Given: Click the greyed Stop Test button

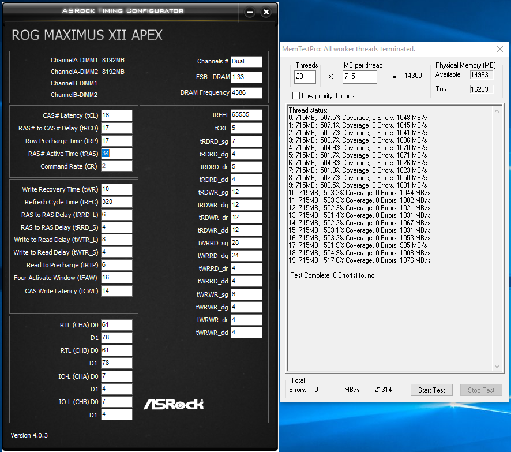Looking at the screenshot, I should coord(481,390).
